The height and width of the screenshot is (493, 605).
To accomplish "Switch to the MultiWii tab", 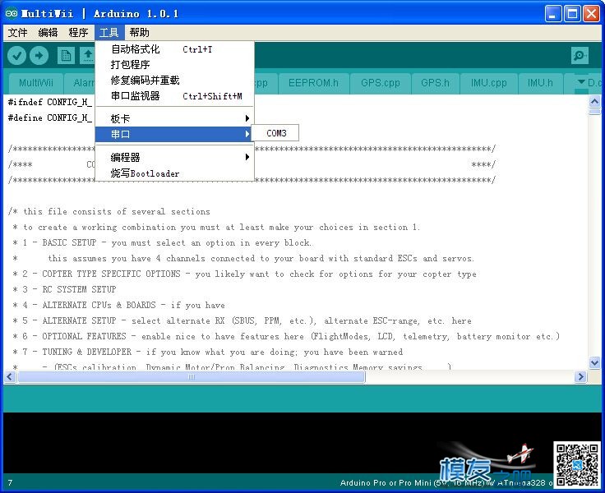I will [x=36, y=83].
